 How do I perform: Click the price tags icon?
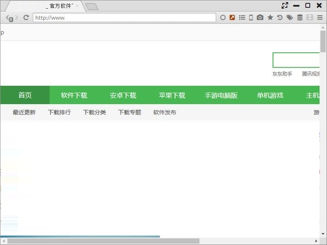coord(290,17)
